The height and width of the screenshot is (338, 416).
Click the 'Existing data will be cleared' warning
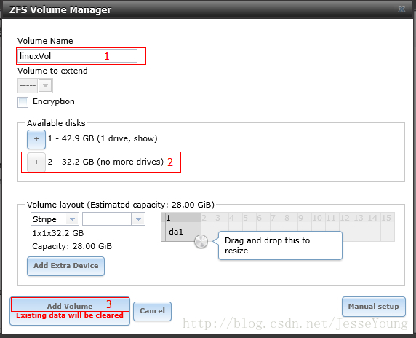click(70, 315)
